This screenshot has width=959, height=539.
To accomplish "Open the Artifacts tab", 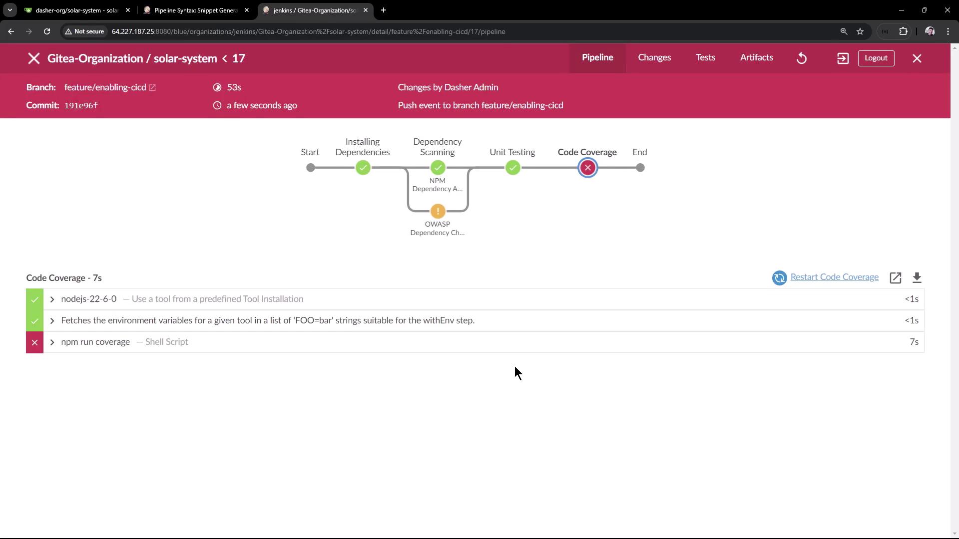I will (x=756, y=58).
